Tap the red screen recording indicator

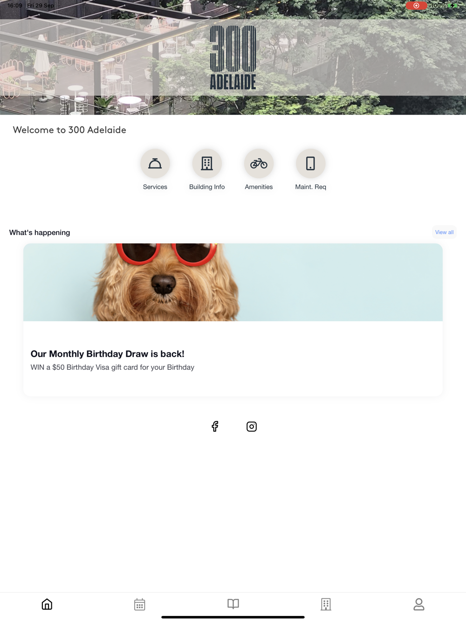point(416,6)
